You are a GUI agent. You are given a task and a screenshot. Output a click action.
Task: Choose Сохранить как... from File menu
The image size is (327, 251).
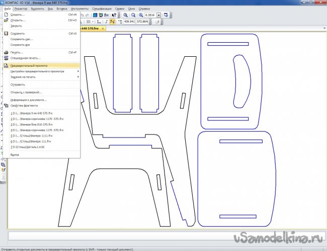point(22,39)
